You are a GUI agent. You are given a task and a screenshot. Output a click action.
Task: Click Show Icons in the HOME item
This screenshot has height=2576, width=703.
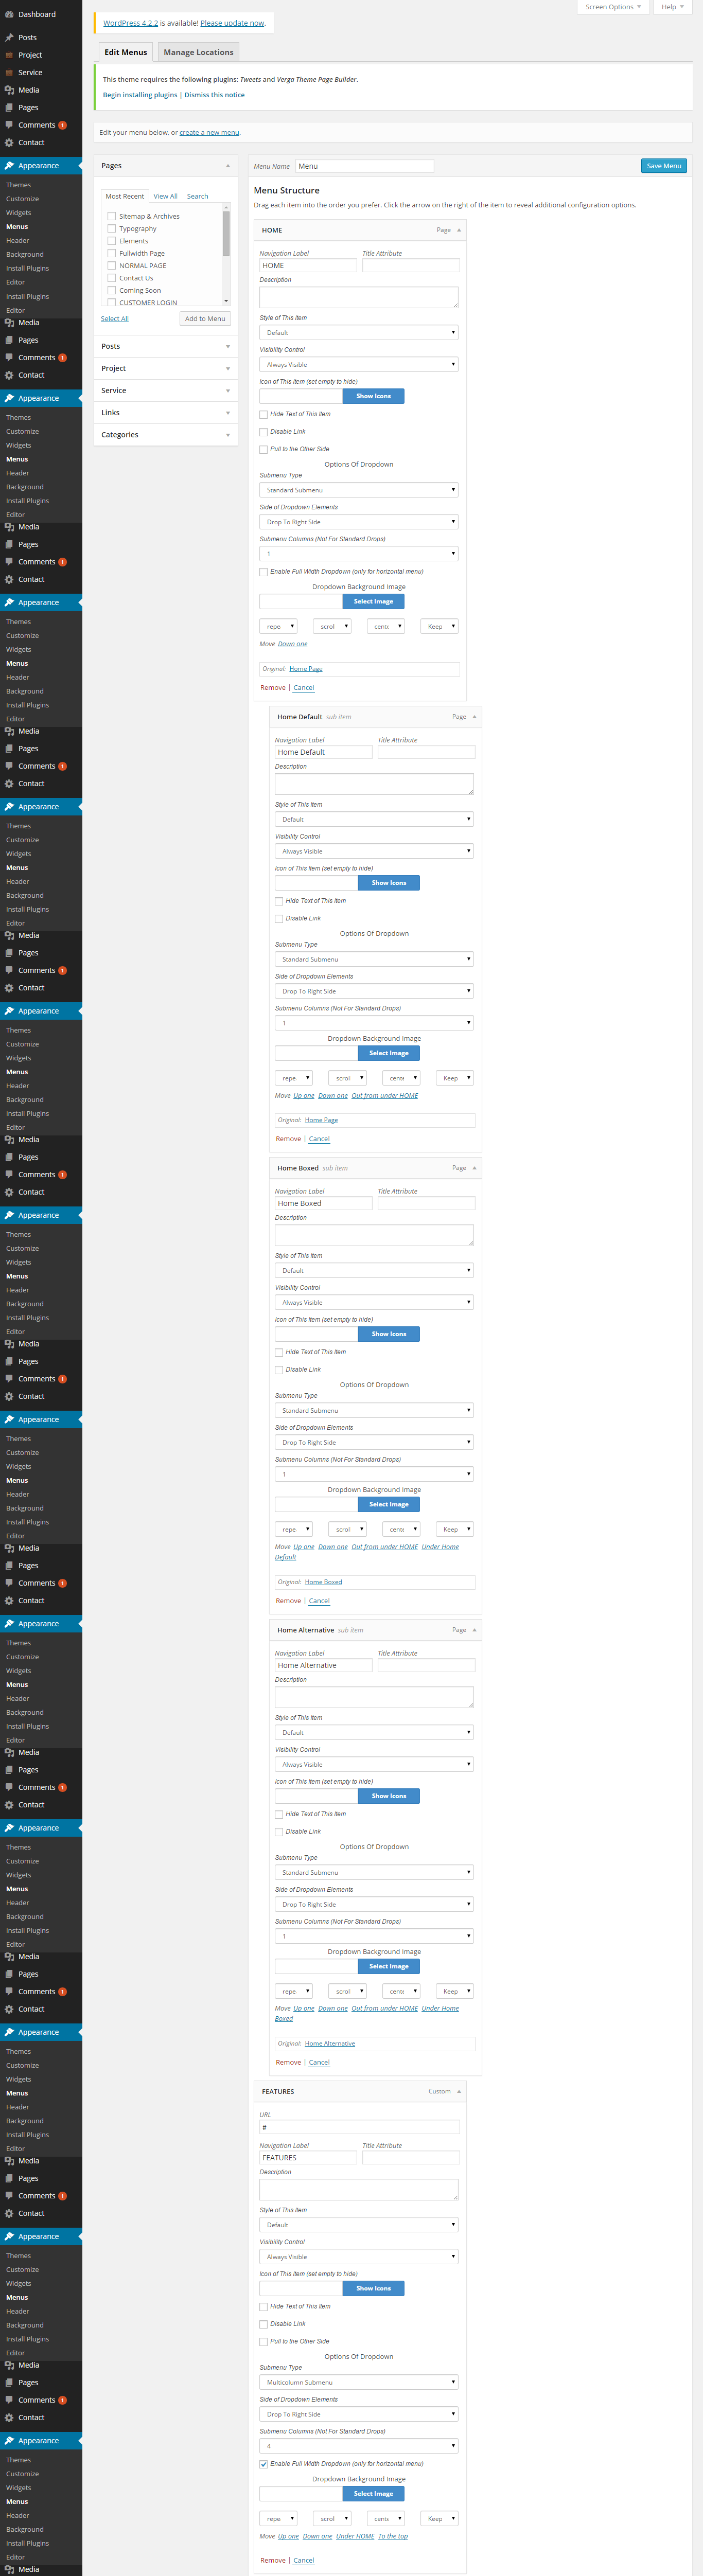(x=373, y=396)
